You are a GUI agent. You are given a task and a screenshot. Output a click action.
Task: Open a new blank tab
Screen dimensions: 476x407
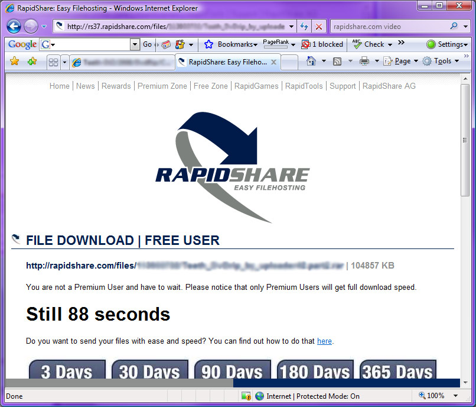(x=289, y=62)
